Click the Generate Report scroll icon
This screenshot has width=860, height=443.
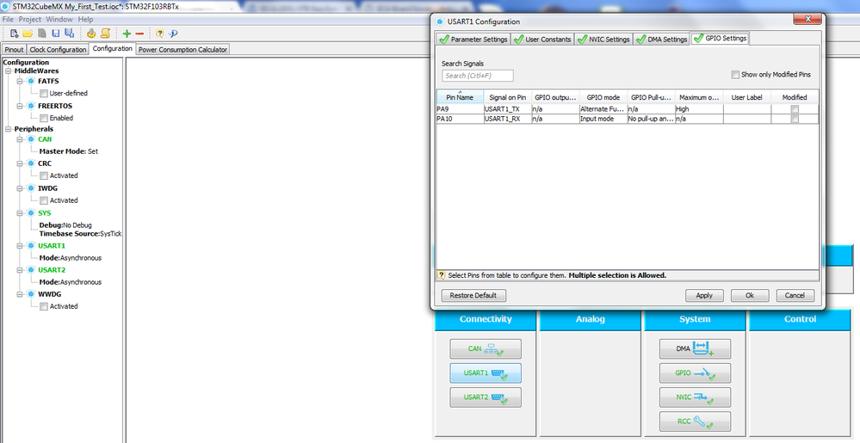(x=106, y=33)
